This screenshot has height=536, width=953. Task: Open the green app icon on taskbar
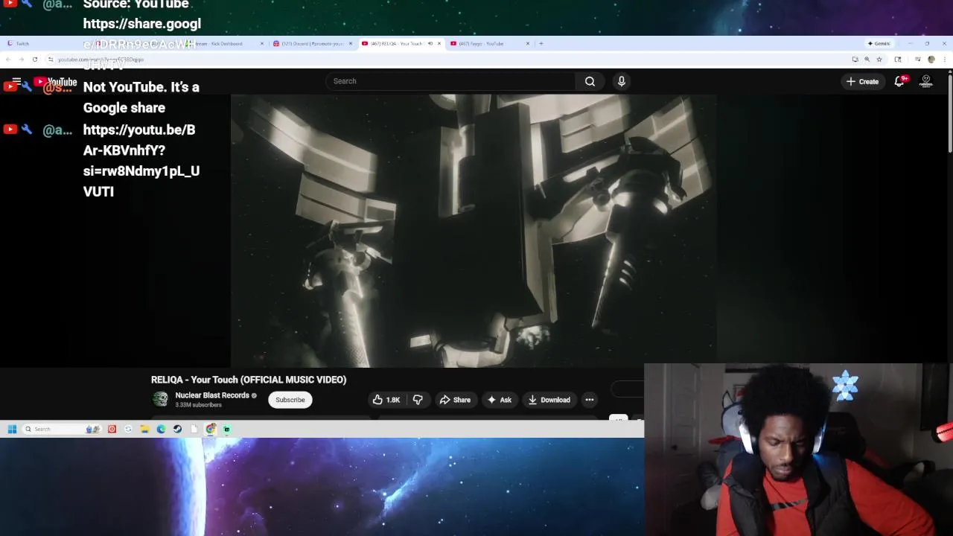coord(227,429)
